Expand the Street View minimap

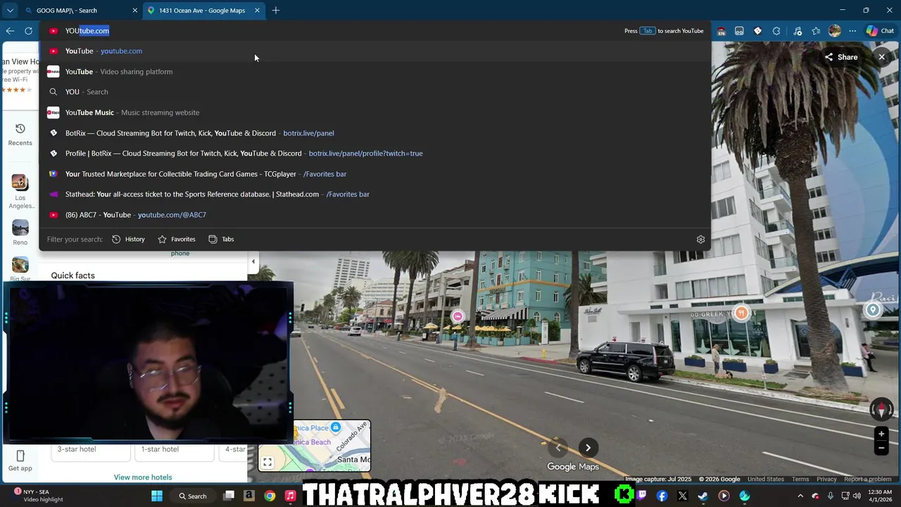(267, 463)
